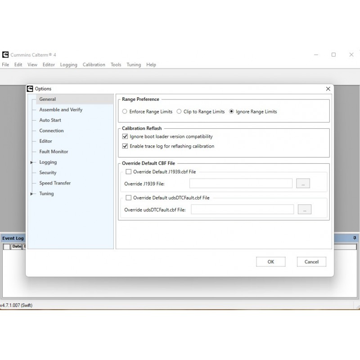Uncheck Ignore boot loader version compatibility
Screen dimensions: 360x360
tap(126, 136)
